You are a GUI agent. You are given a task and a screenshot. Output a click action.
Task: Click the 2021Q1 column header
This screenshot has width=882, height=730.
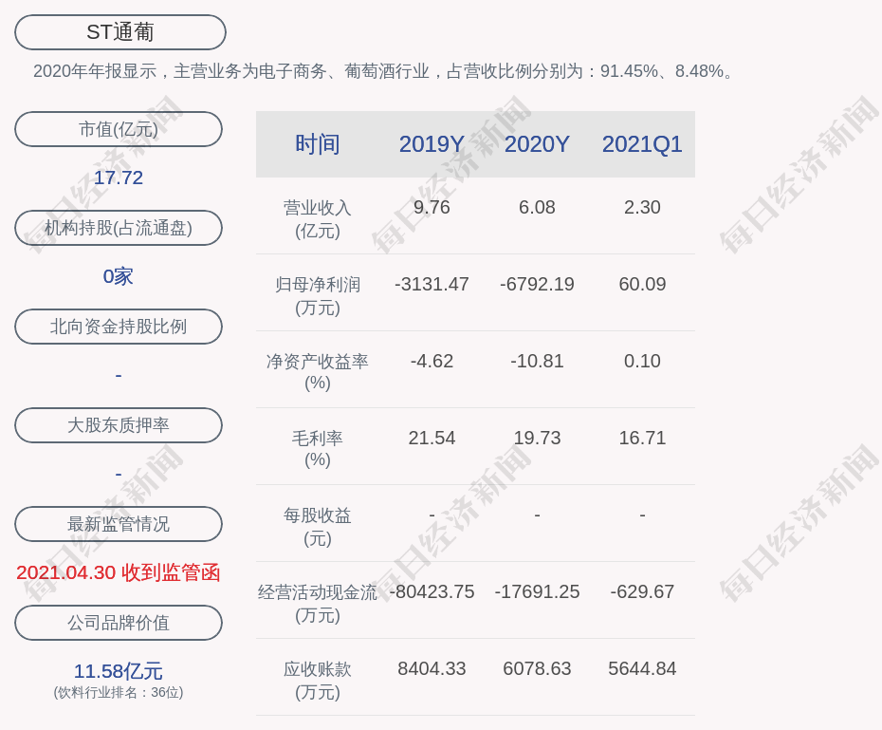coord(642,144)
